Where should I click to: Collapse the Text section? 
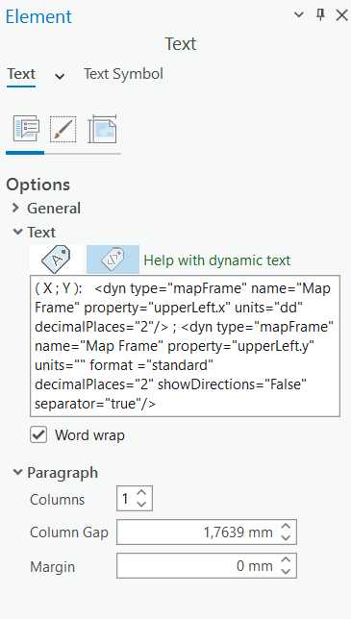(x=17, y=232)
